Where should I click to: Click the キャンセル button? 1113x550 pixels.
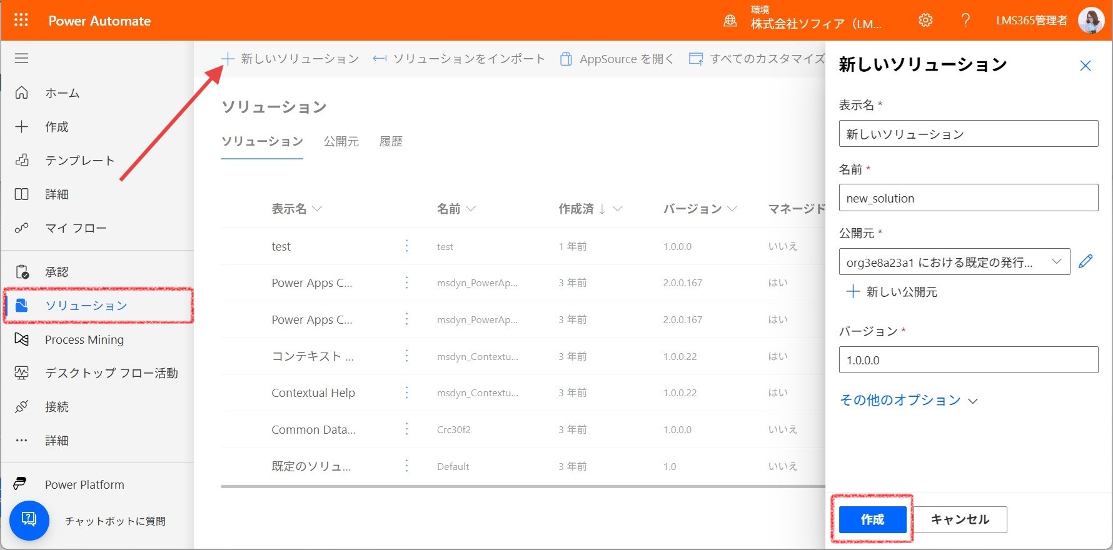click(960, 519)
